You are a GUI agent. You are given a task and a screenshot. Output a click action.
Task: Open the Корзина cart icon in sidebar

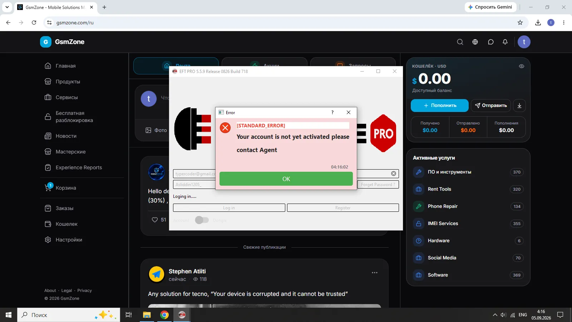(48, 187)
